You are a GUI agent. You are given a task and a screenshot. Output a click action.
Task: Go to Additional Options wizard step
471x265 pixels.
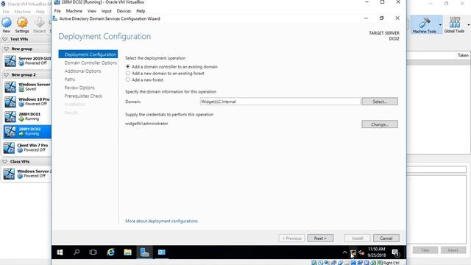point(82,71)
